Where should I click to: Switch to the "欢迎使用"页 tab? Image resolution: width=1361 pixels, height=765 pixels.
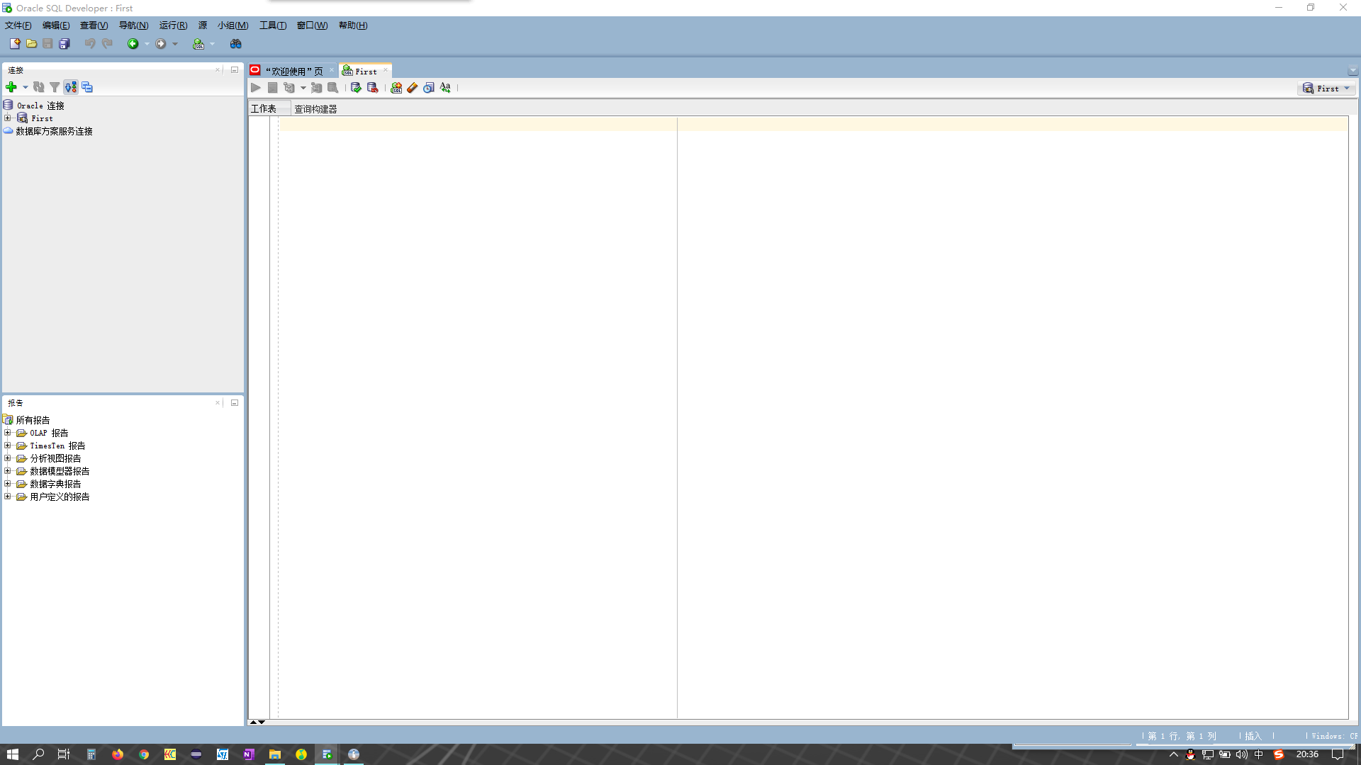pos(293,71)
